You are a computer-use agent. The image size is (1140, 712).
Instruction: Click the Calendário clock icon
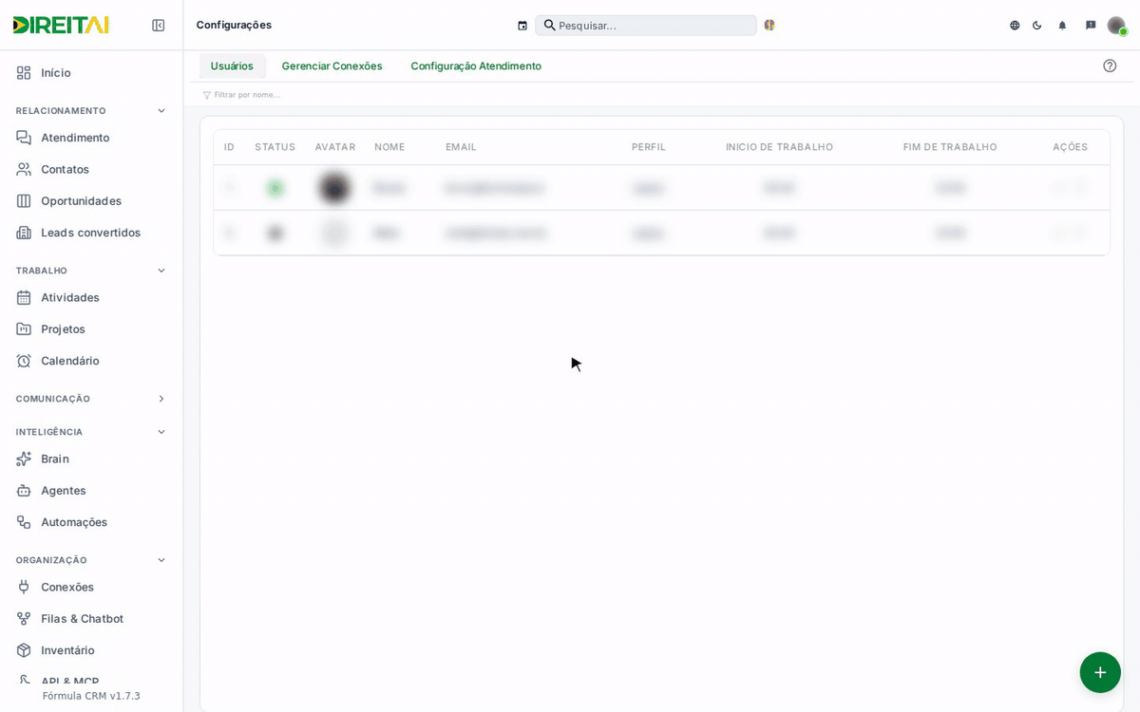tap(24, 361)
